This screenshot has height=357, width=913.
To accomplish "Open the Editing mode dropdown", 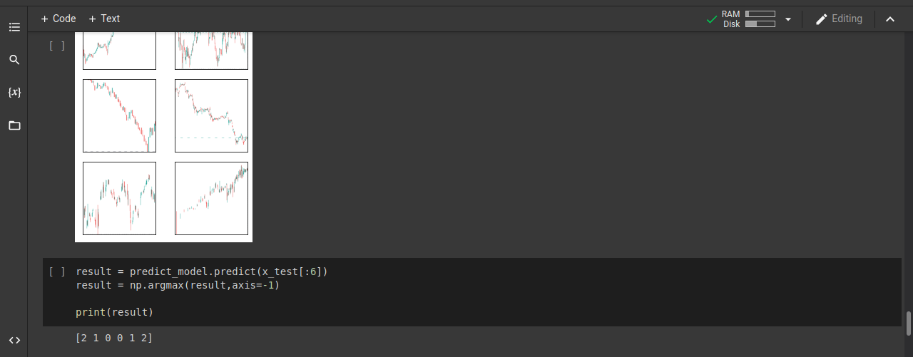I will pos(839,19).
